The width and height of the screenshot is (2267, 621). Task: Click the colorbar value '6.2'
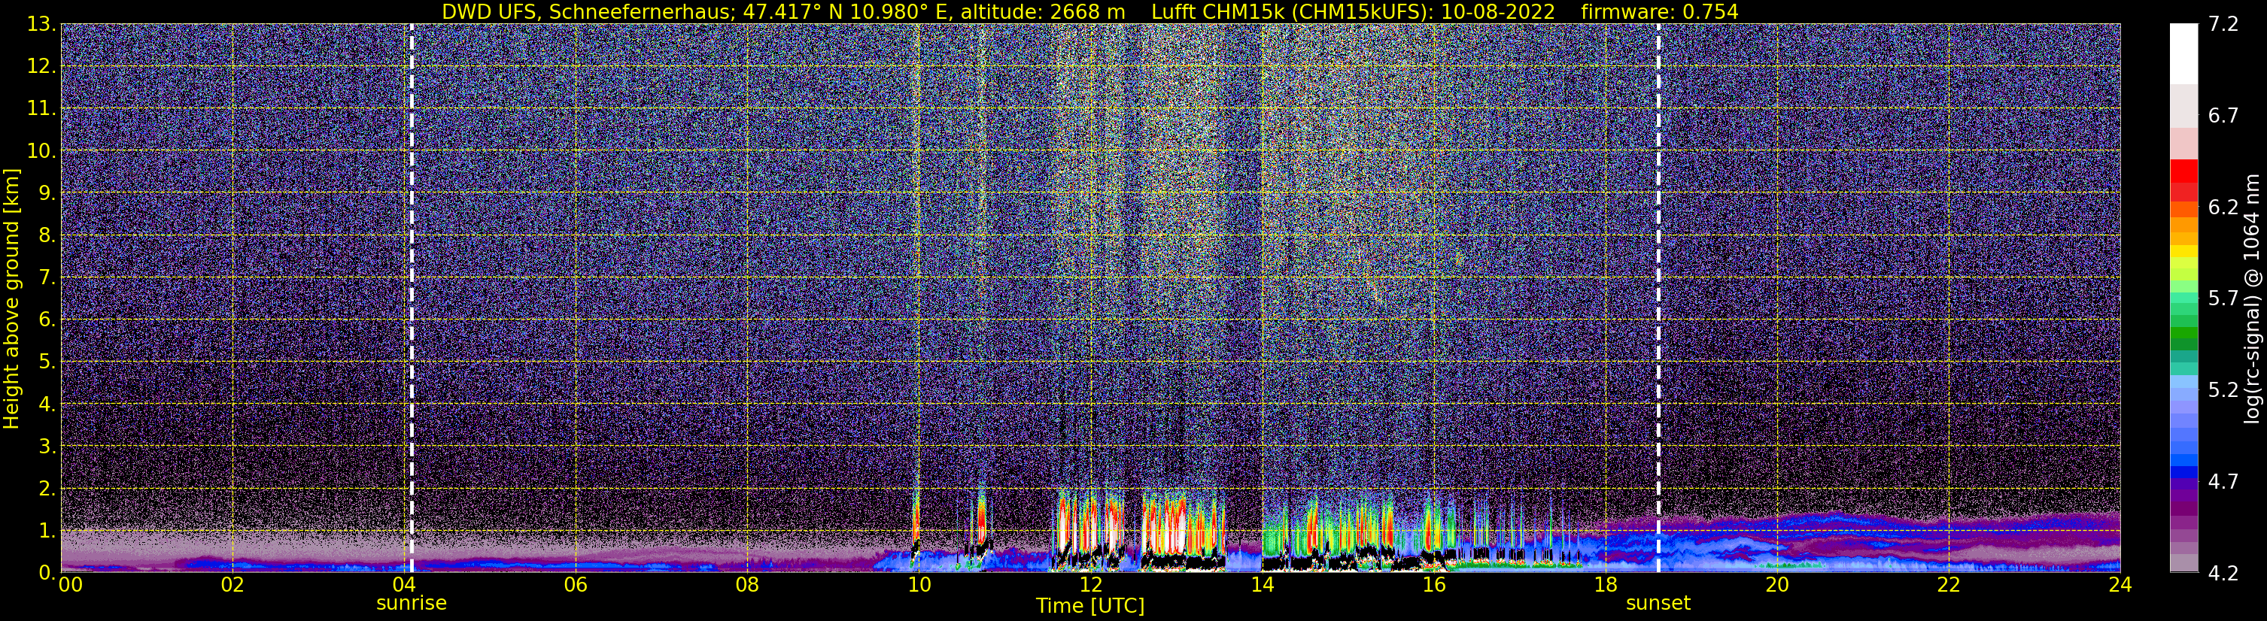coord(2223,208)
